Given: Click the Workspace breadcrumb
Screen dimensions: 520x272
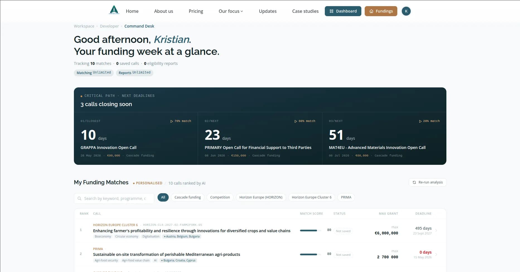Looking at the screenshot, I should (84, 26).
